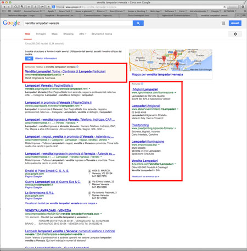Add bookmark with the plus toolbar icon
The image size is (247, 251).
click(48, 7)
